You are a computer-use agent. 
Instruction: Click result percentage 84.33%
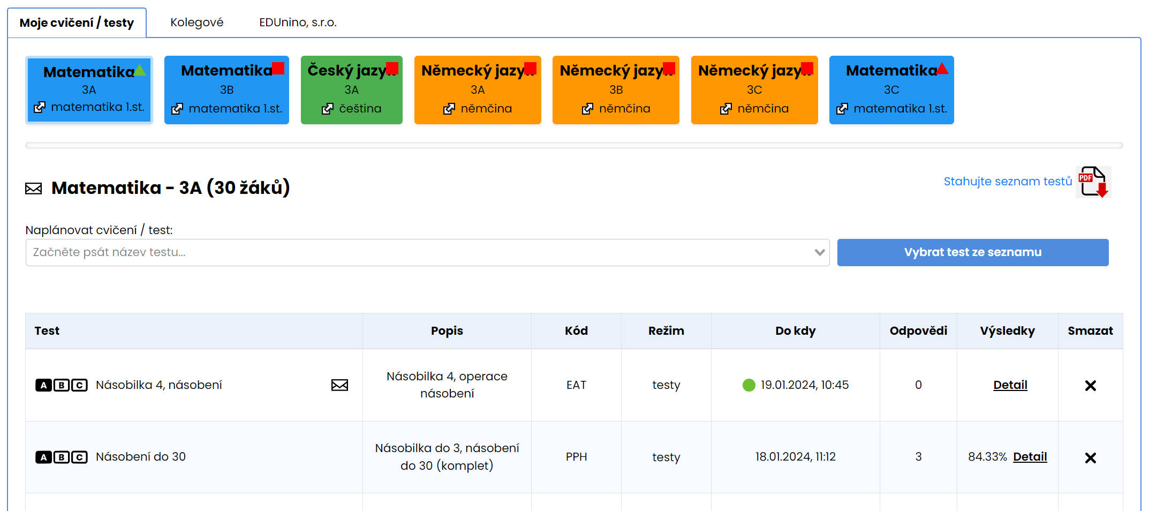coord(987,456)
